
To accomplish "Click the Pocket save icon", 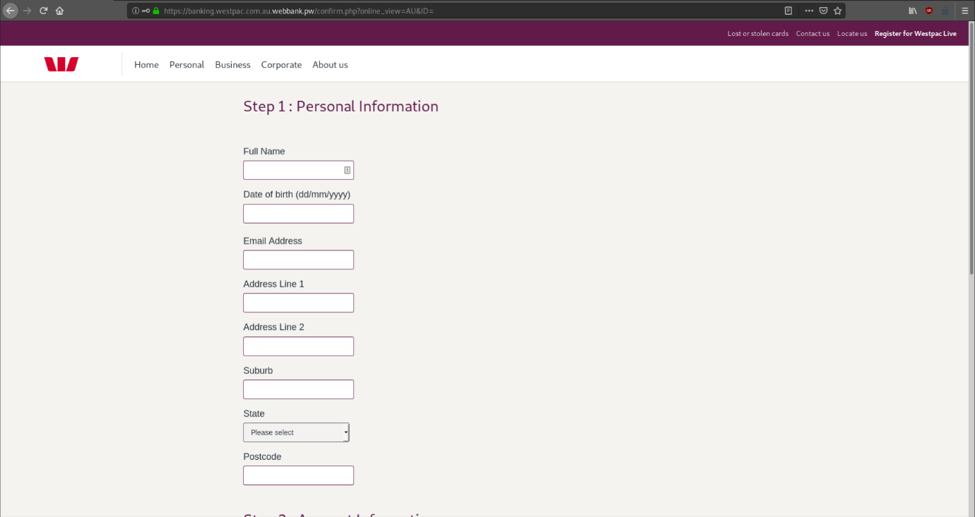I will 823,11.
